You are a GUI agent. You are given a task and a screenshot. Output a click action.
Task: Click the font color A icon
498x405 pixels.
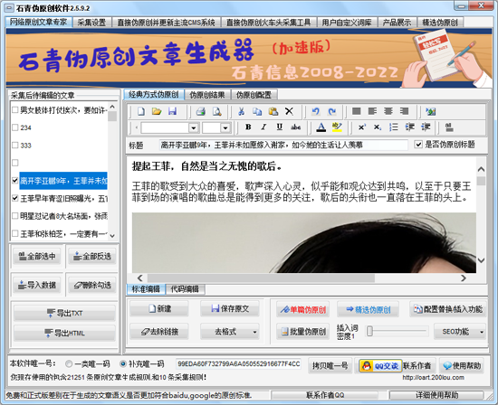click(321, 127)
